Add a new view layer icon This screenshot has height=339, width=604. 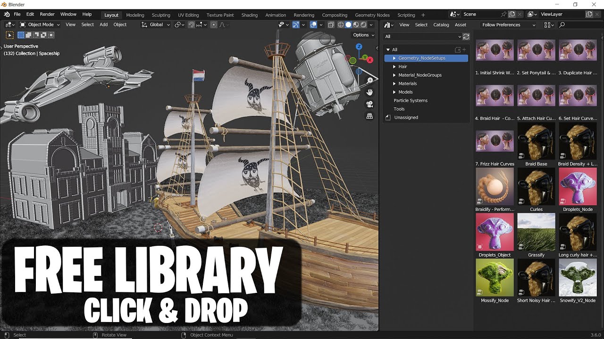[x=589, y=15]
